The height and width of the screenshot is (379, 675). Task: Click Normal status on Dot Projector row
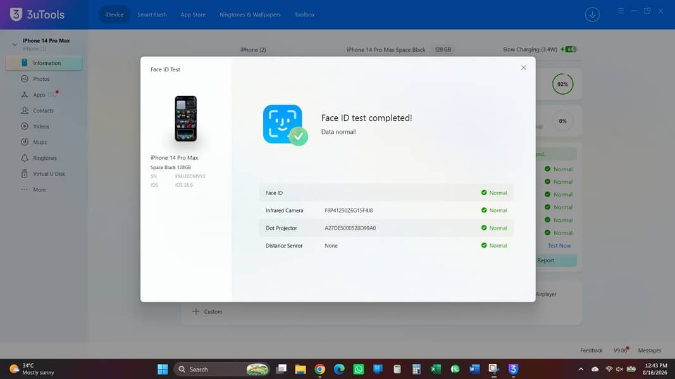click(x=494, y=228)
